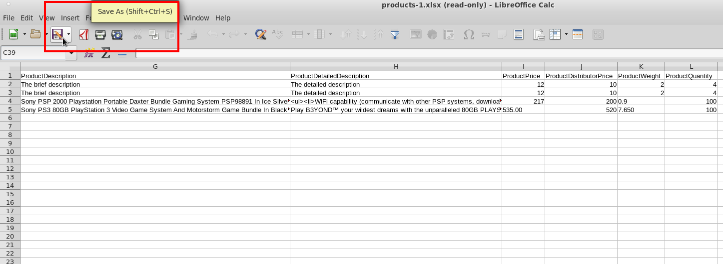Screen dimensions: 723x264
Task: Click the Print icon
Action: pyautogui.click(x=100, y=34)
